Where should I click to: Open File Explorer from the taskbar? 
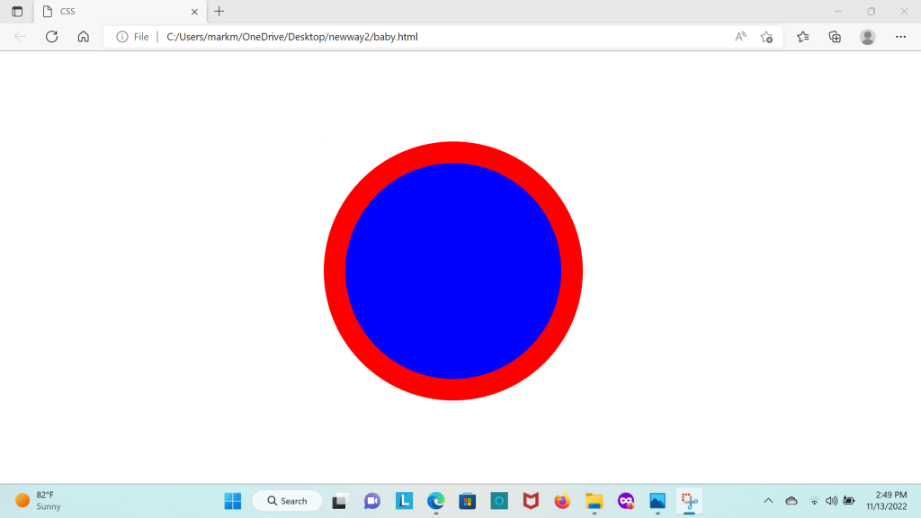click(594, 501)
